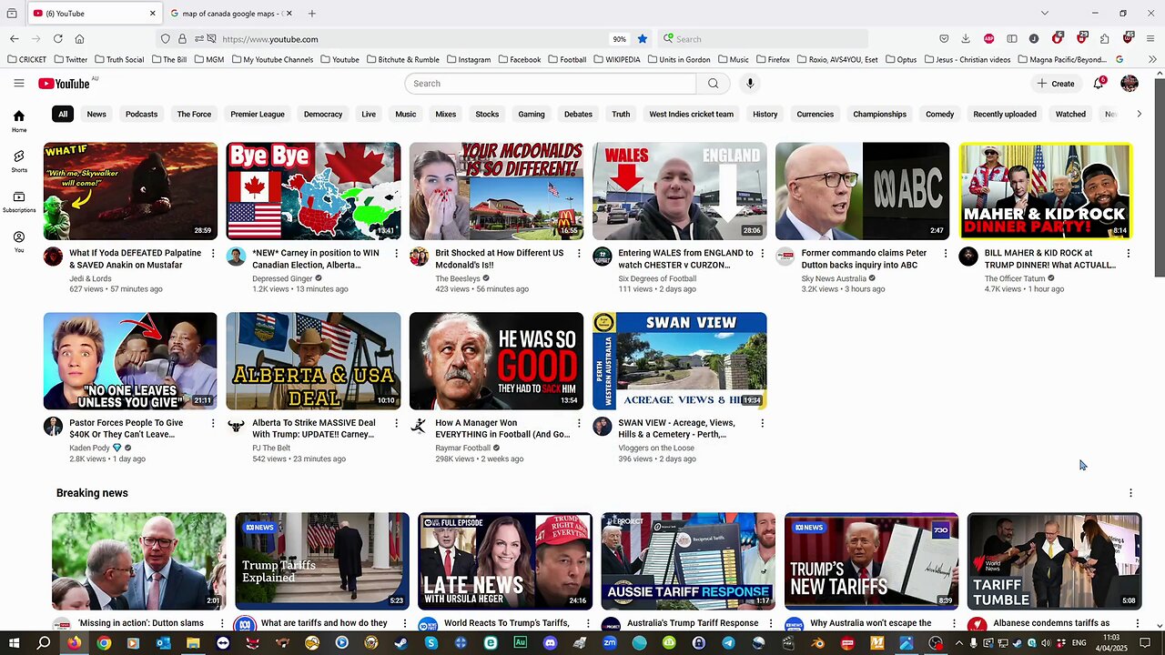
Task: Click the Firefox toolbar Search box
Action: point(763,39)
